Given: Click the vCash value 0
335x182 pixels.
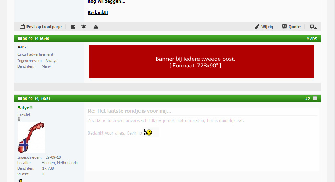Looking at the screenshot, I should point(43,174).
